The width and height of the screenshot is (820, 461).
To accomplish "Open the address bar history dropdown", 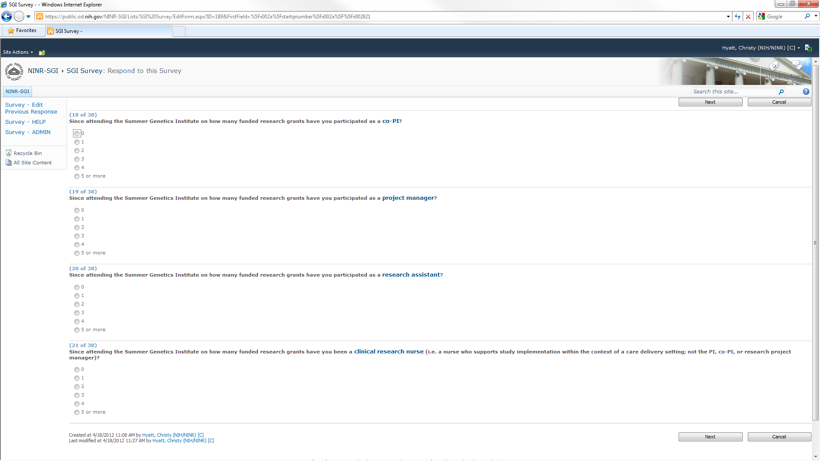I will click(x=728, y=17).
